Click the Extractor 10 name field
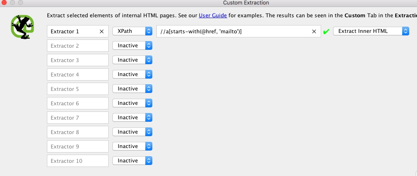This screenshot has width=417, height=176. click(78, 161)
